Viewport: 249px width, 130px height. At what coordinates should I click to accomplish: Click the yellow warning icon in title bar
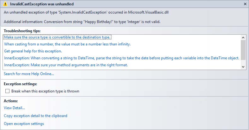tap(5, 4)
